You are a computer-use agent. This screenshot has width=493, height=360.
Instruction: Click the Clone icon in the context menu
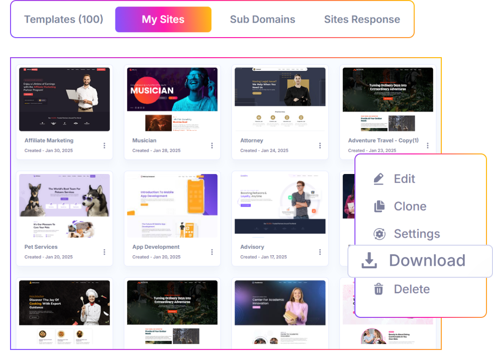(378, 206)
